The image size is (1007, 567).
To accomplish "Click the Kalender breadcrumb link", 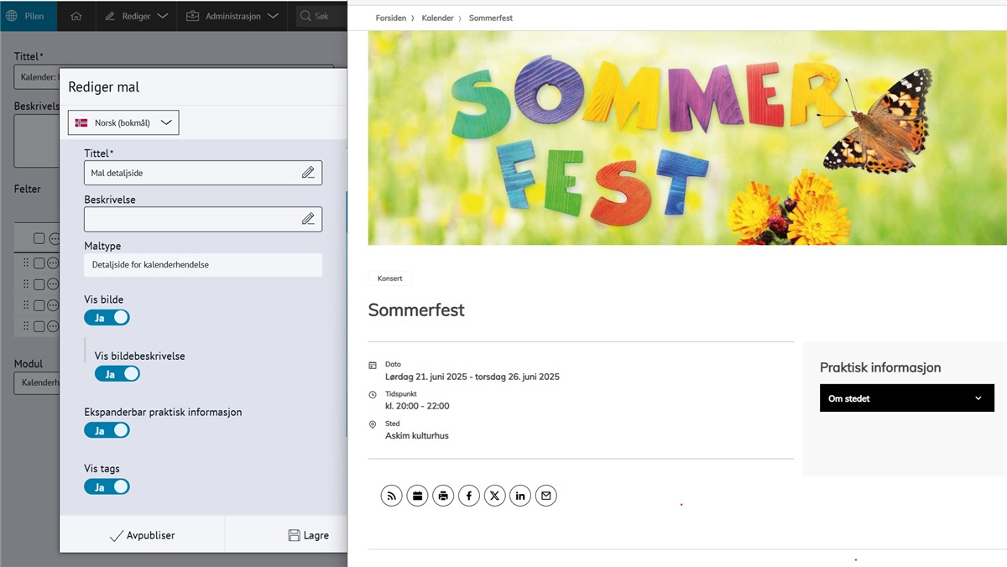I will coord(436,18).
